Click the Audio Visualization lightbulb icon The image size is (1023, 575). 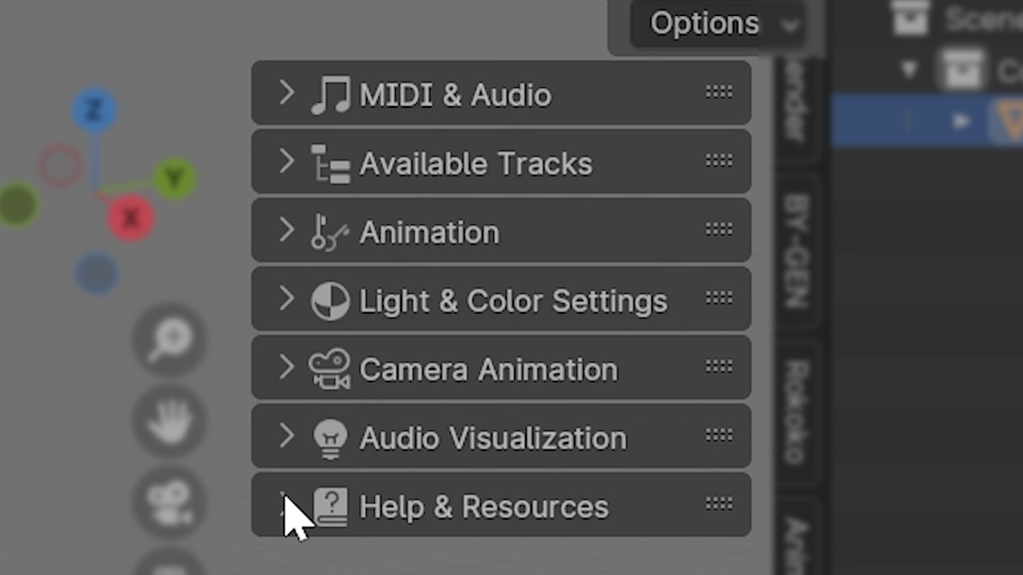click(x=330, y=438)
